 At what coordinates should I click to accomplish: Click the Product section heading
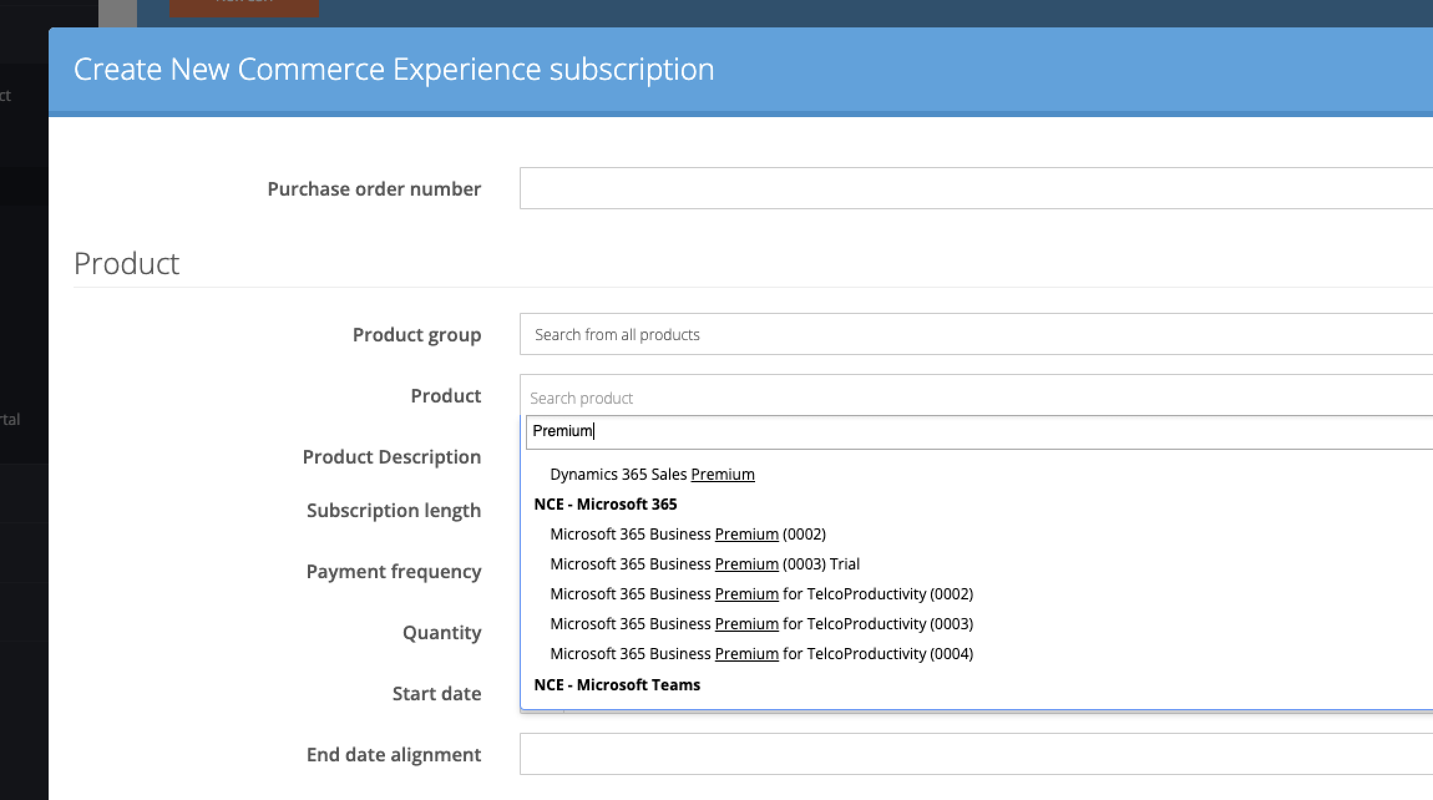(x=126, y=264)
